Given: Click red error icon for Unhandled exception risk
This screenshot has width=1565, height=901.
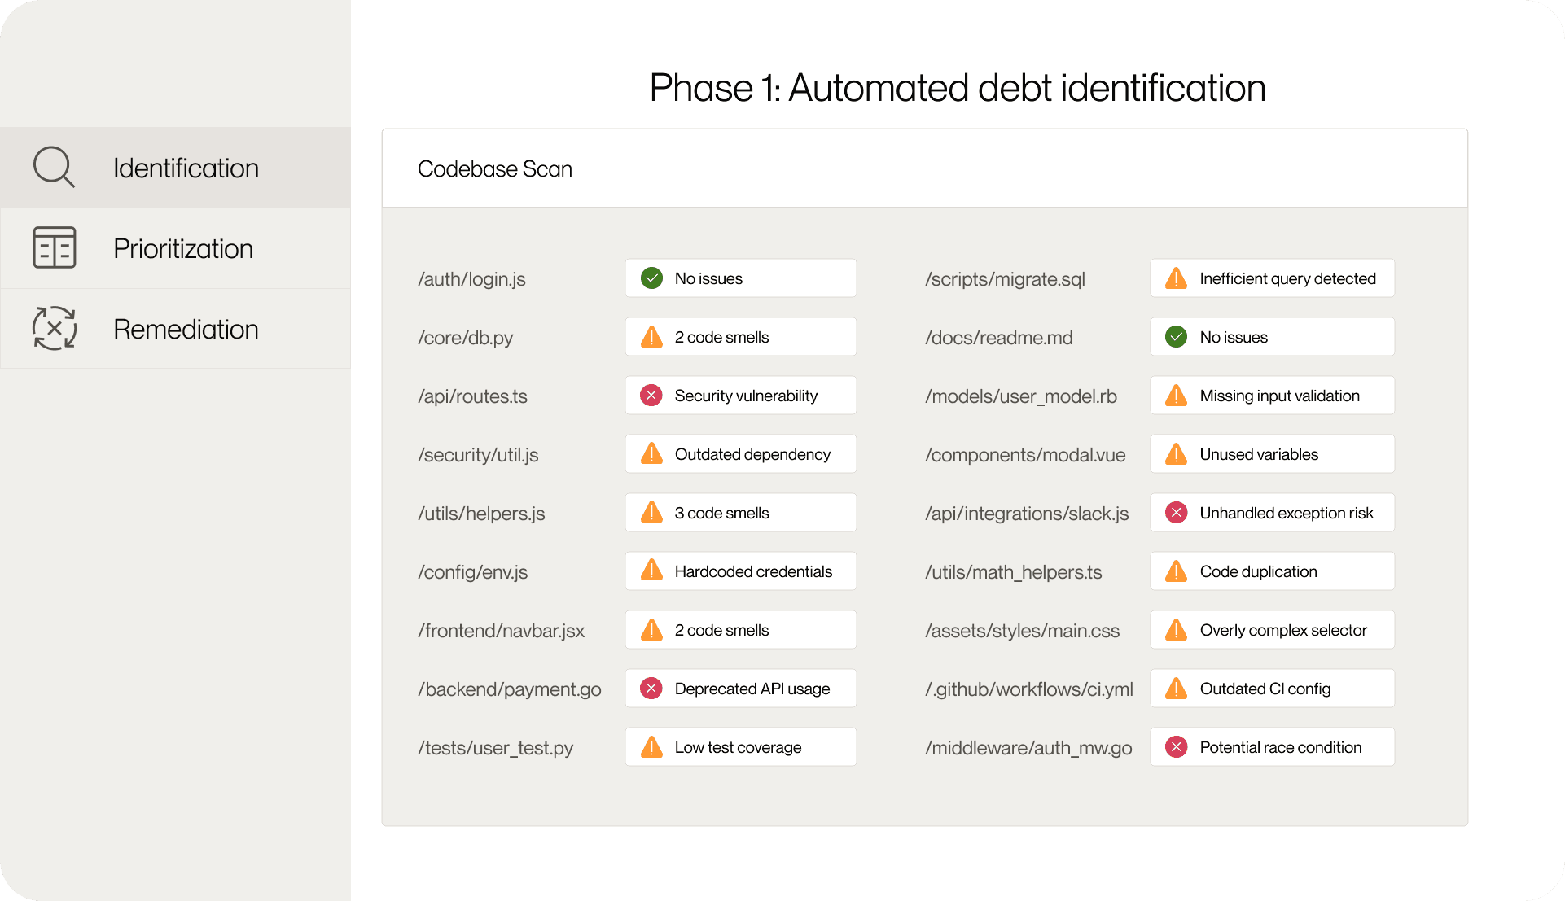Looking at the screenshot, I should (x=1176, y=513).
